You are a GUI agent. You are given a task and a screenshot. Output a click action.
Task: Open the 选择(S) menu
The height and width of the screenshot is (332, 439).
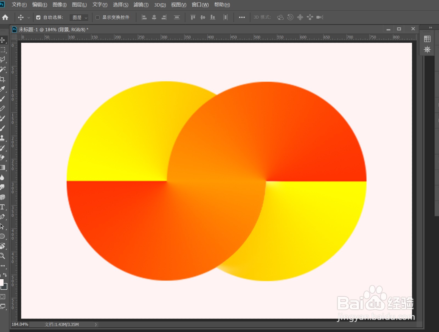[120, 5]
